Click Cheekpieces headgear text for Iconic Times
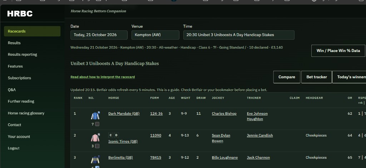The width and height of the screenshot is (366, 168). click(x=316, y=135)
